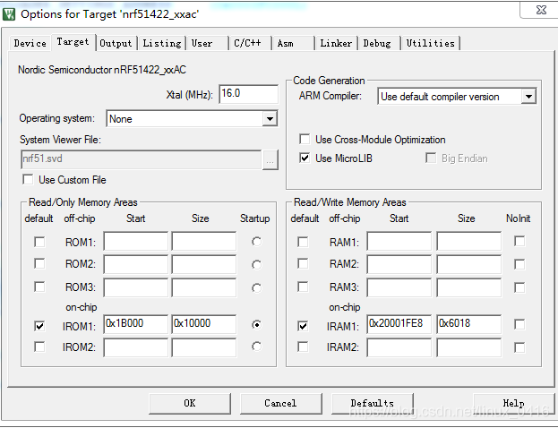The height and width of the screenshot is (428, 558).
Task: Check the RAM3 default checkbox
Action: (x=304, y=287)
